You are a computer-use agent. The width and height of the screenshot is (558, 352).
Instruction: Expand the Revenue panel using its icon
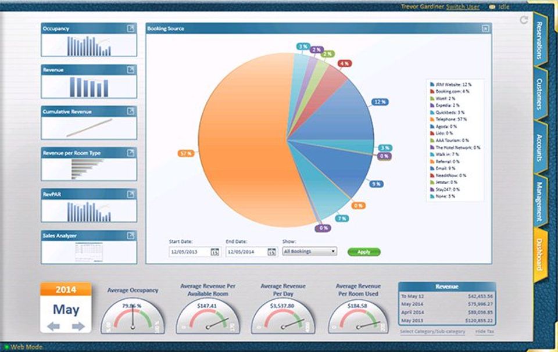[131, 70]
